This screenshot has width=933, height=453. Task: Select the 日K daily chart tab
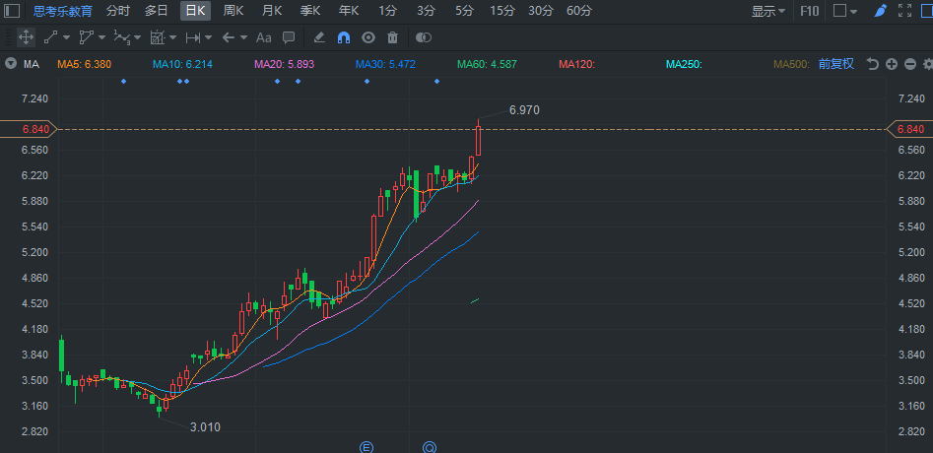pyautogui.click(x=196, y=10)
